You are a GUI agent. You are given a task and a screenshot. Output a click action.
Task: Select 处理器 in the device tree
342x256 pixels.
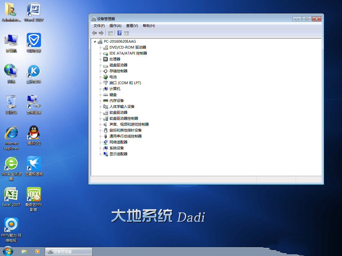115,59
